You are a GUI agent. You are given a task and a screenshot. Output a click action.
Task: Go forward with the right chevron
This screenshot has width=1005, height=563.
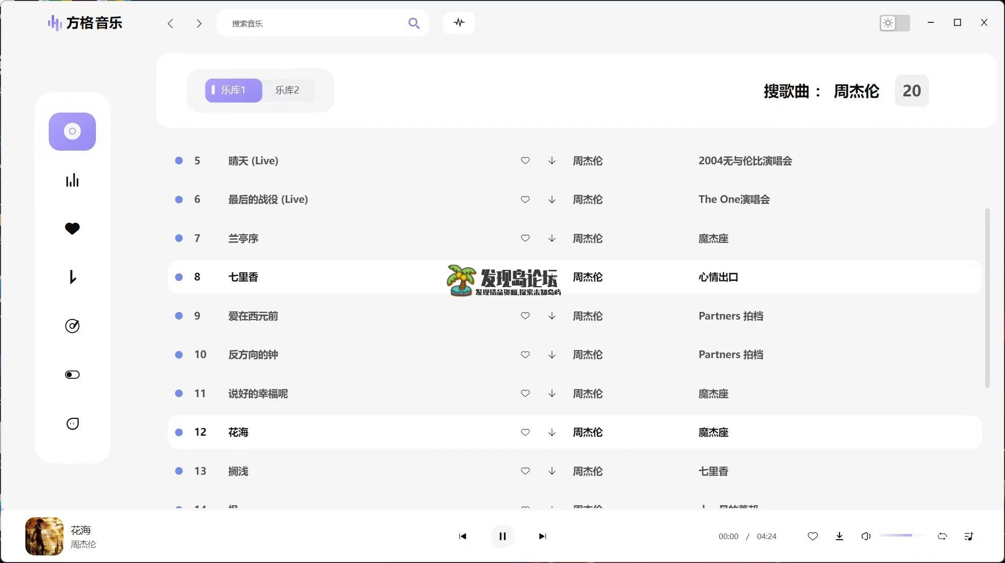click(x=199, y=23)
